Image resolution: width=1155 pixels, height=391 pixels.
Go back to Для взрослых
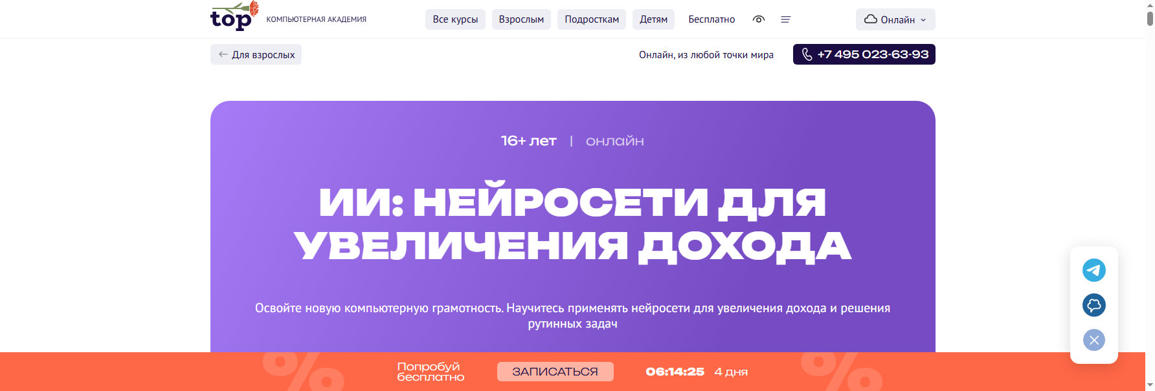[256, 54]
